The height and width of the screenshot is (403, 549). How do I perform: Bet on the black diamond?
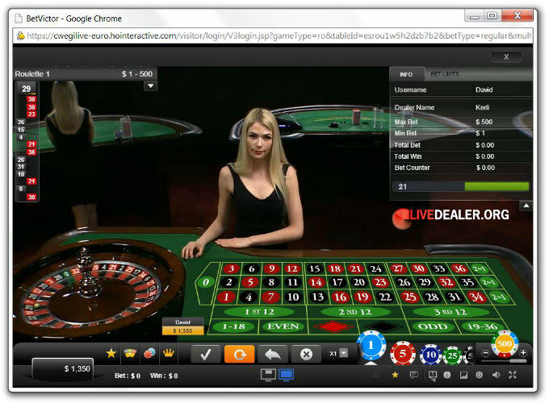click(x=383, y=326)
